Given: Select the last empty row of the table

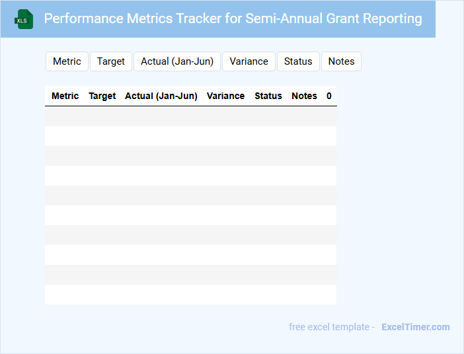Looking at the screenshot, I should pos(190,295).
